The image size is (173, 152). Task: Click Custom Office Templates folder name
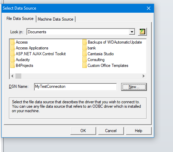click(108, 66)
